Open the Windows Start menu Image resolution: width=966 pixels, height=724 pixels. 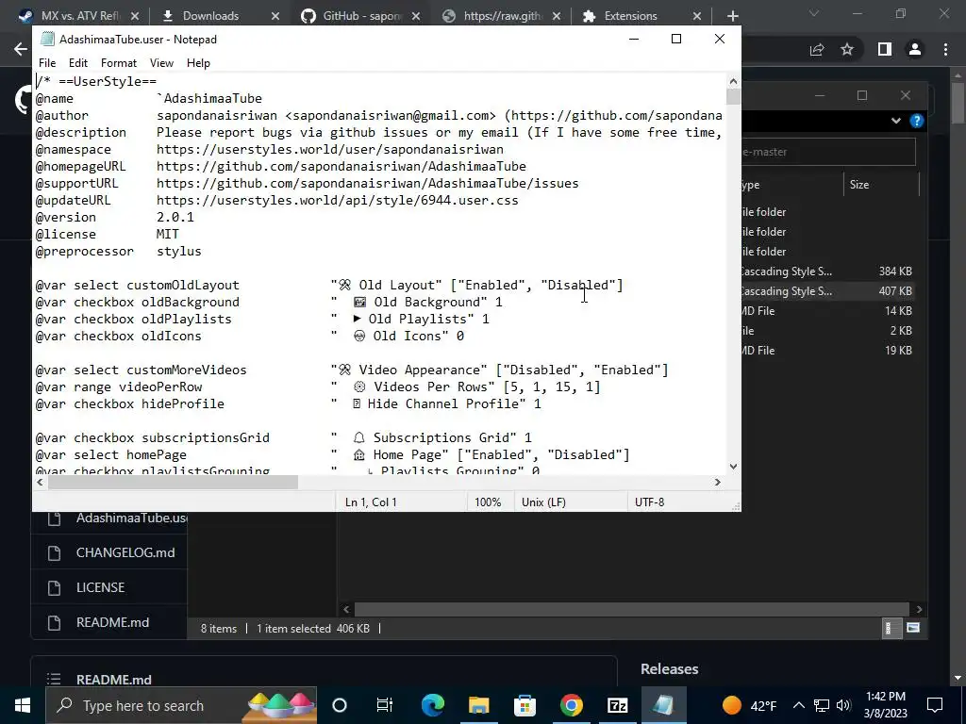[x=23, y=705]
